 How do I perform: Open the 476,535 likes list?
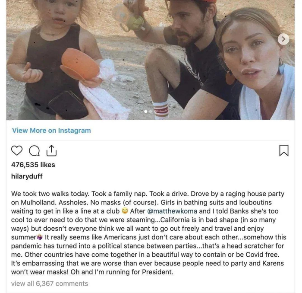(33, 165)
